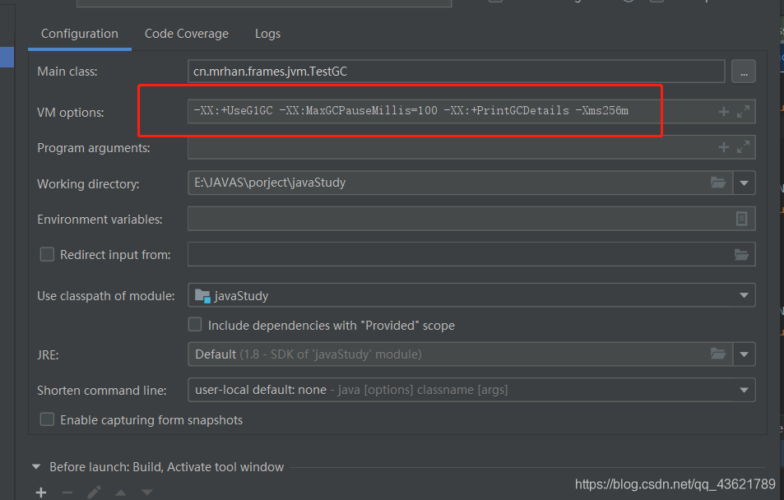Browse JRE location using folder icon
This screenshot has height=500, width=784.
coord(718,354)
